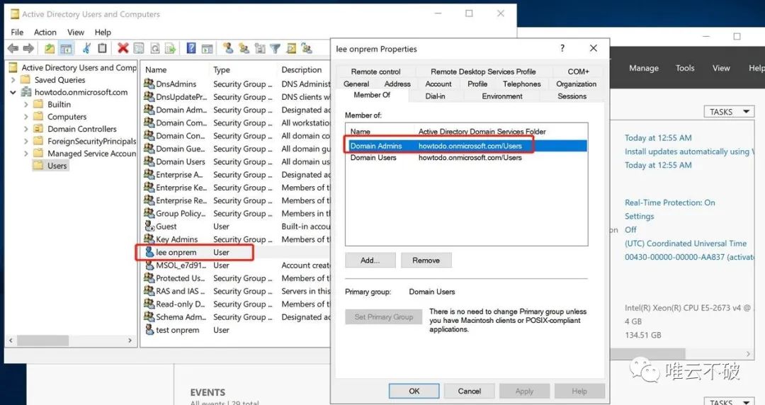Click the Add... button

click(370, 260)
